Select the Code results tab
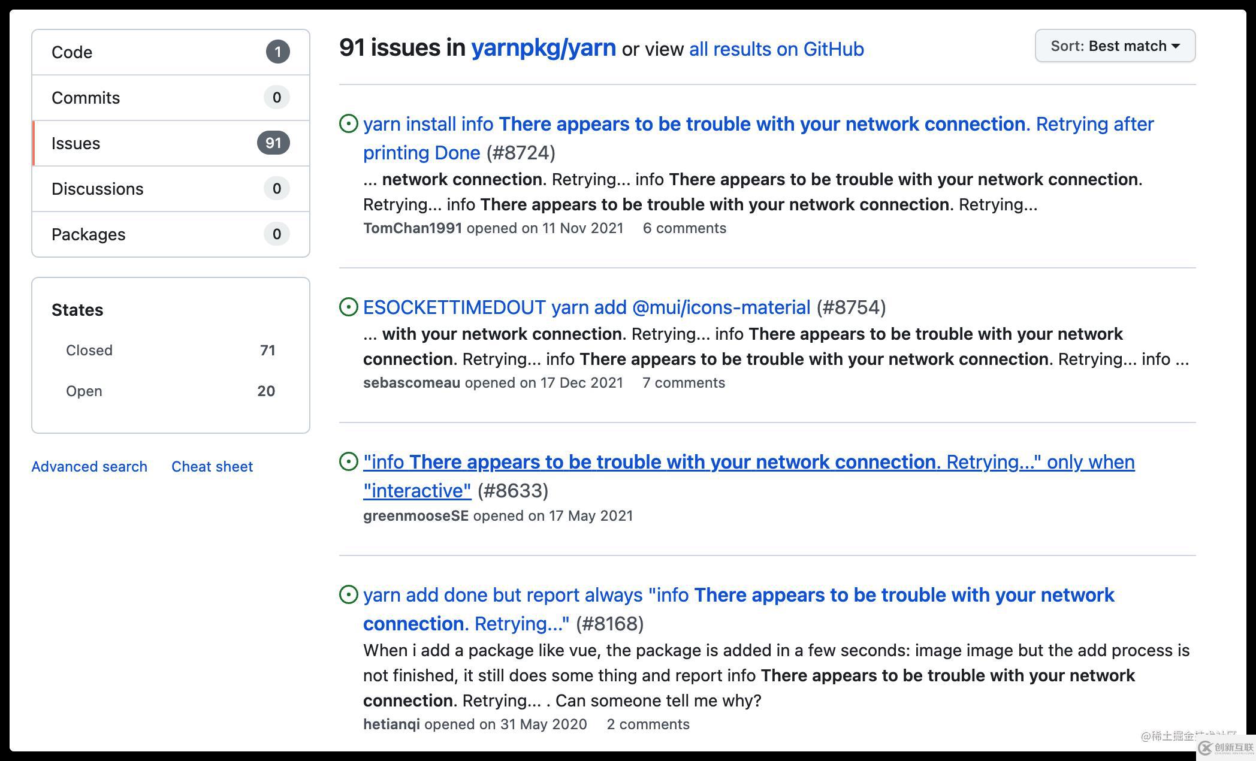Viewport: 1256px width, 761px height. (x=171, y=52)
